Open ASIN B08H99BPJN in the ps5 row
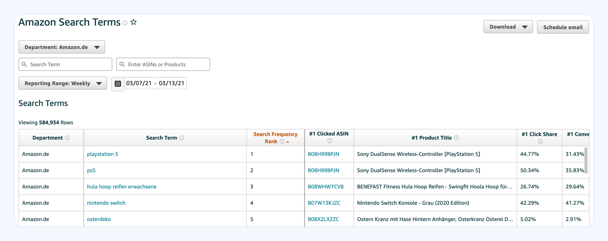This screenshot has height=241, width=608. coord(323,170)
